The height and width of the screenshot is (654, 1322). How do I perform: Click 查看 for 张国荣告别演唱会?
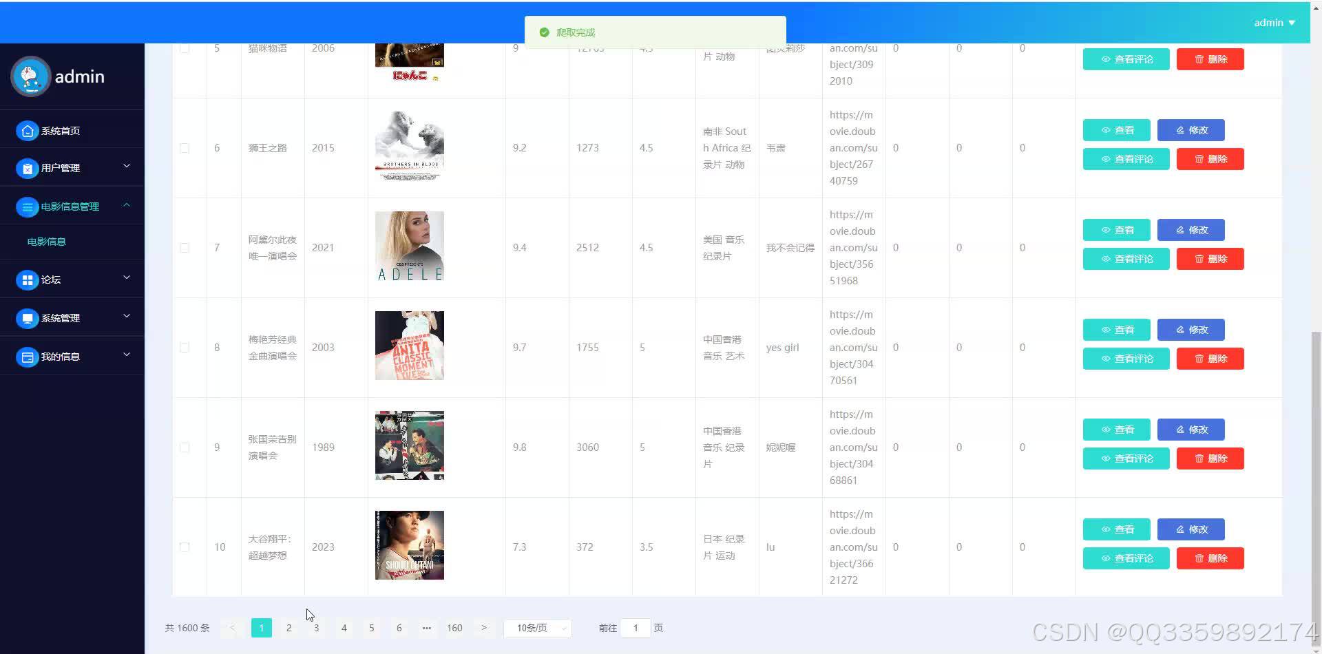[x=1117, y=430]
